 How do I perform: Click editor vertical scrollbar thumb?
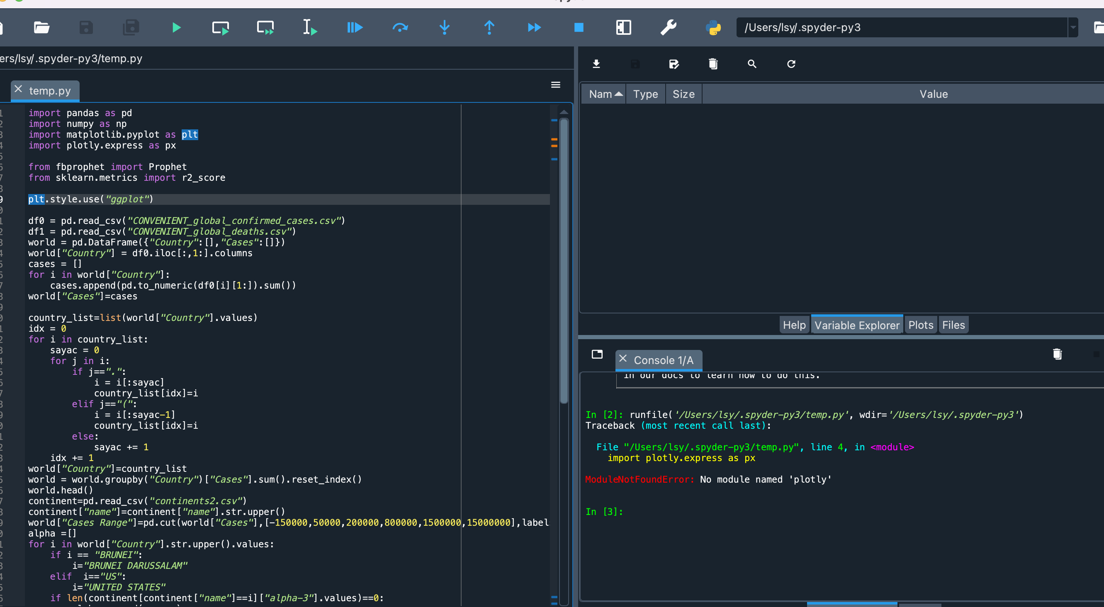(564, 260)
